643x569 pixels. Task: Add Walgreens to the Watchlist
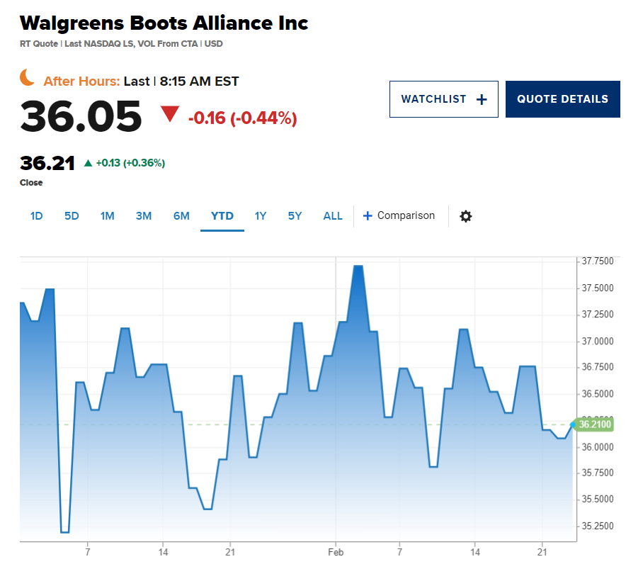444,99
